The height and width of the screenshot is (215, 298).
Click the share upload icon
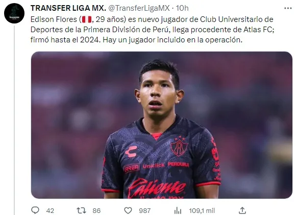pyautogui.click(x=242, y=210)
